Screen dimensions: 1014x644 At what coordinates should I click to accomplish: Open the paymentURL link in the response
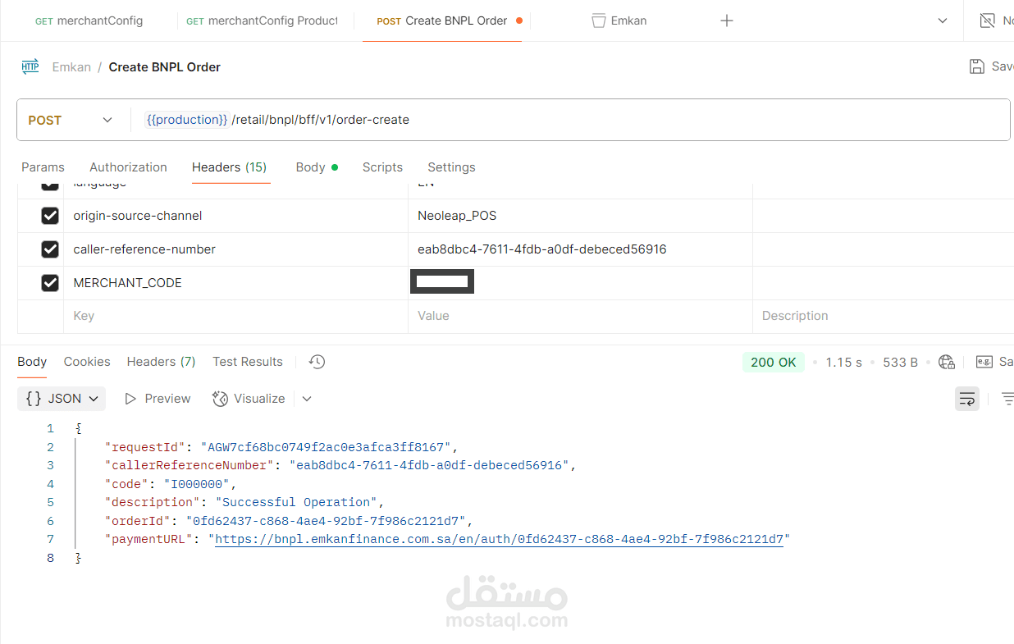point(499,540)
